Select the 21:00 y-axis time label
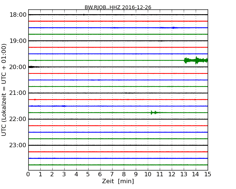 click(18, 93)
